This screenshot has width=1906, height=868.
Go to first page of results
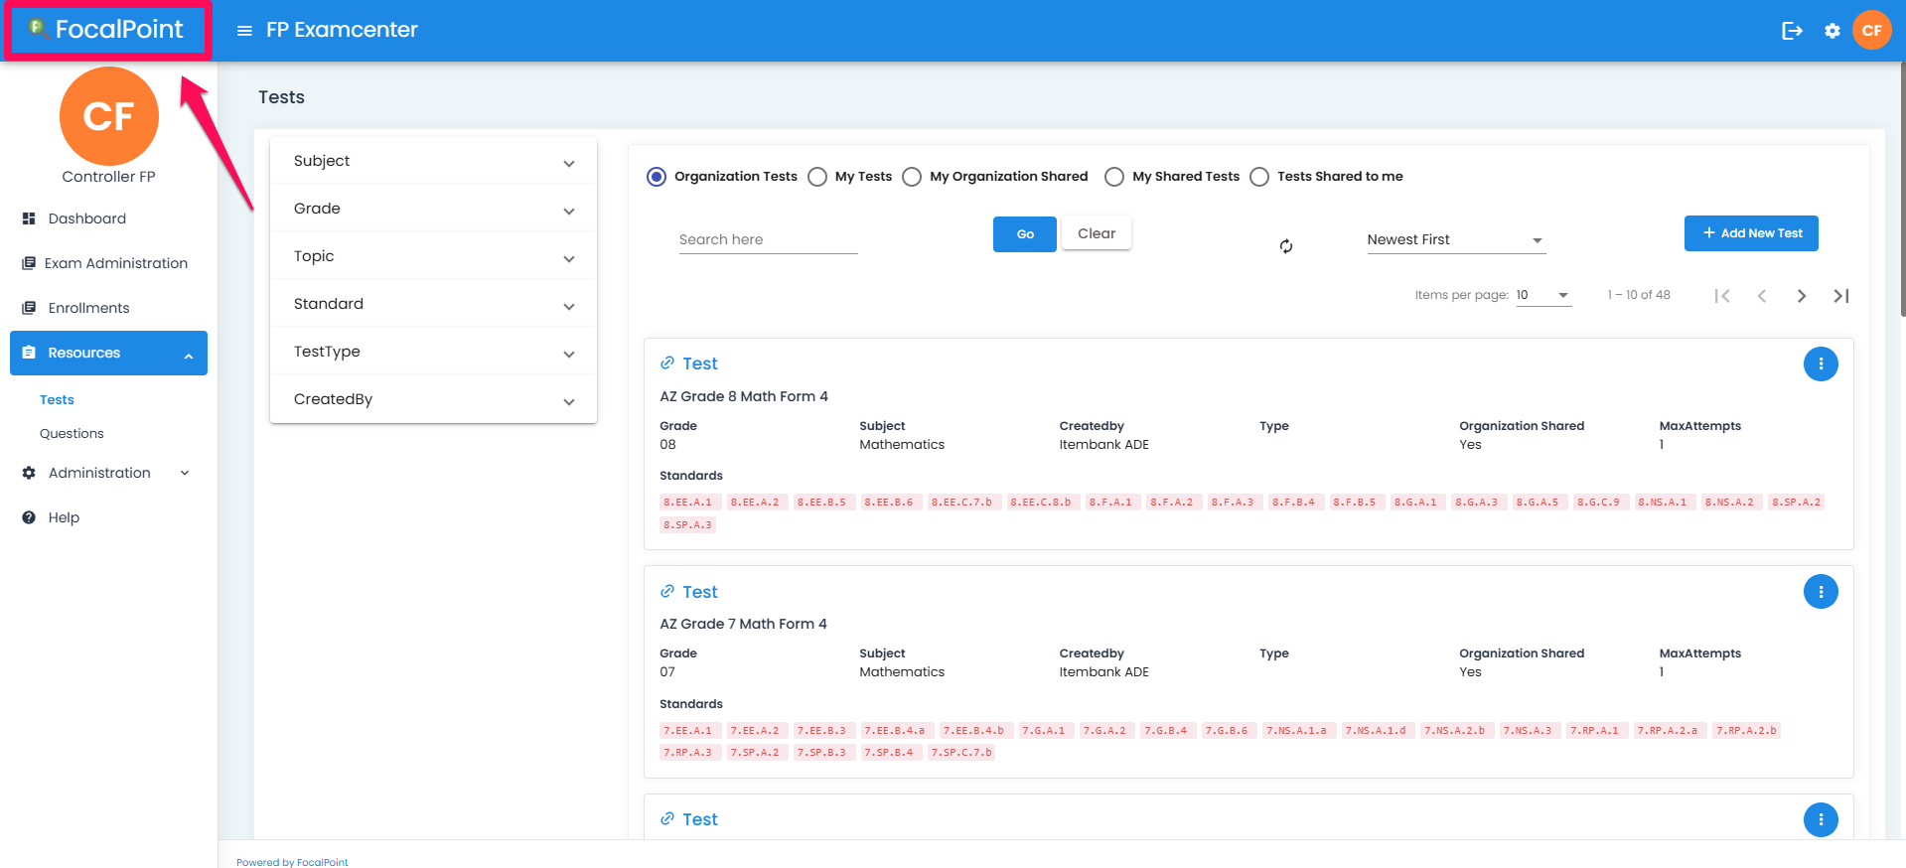(1722, 296)
